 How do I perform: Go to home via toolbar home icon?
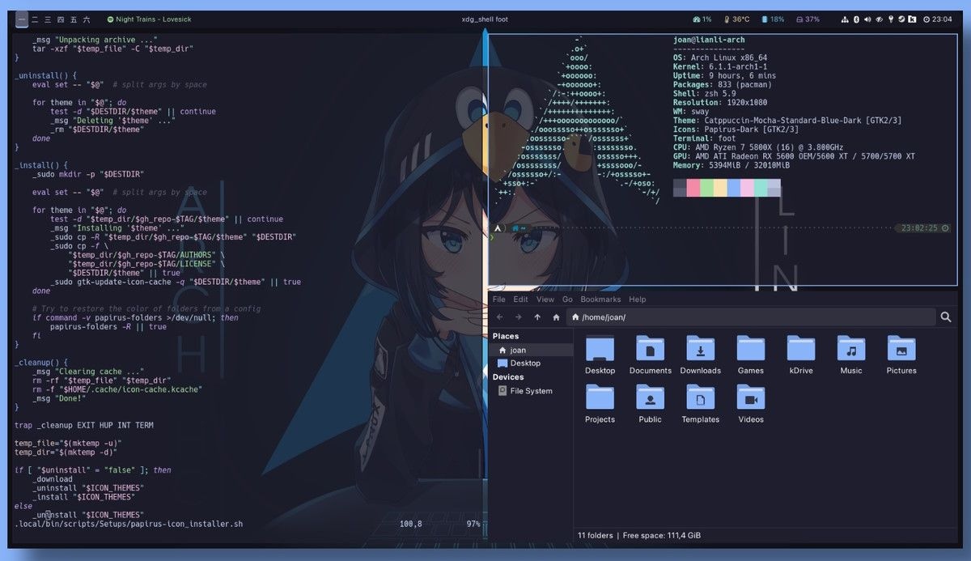pyautogui.click(x=556, y=317)
